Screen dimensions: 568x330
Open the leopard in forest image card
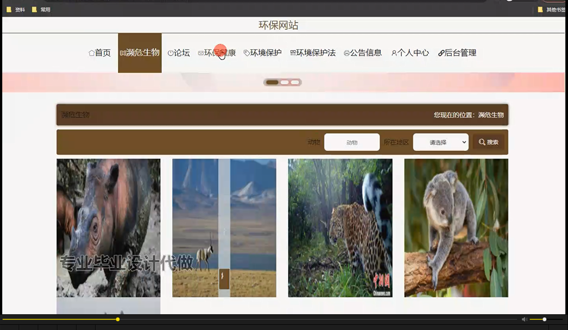[340, 228]
